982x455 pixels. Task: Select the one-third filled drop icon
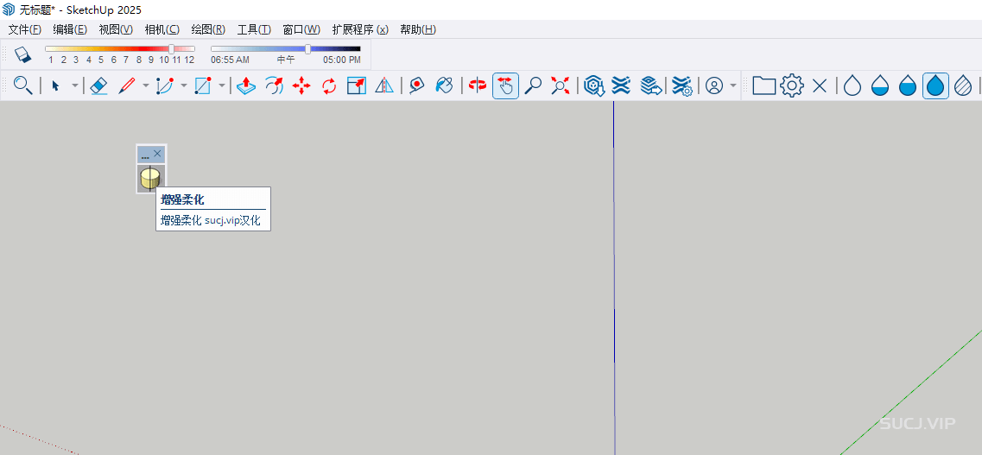point(880,85)
